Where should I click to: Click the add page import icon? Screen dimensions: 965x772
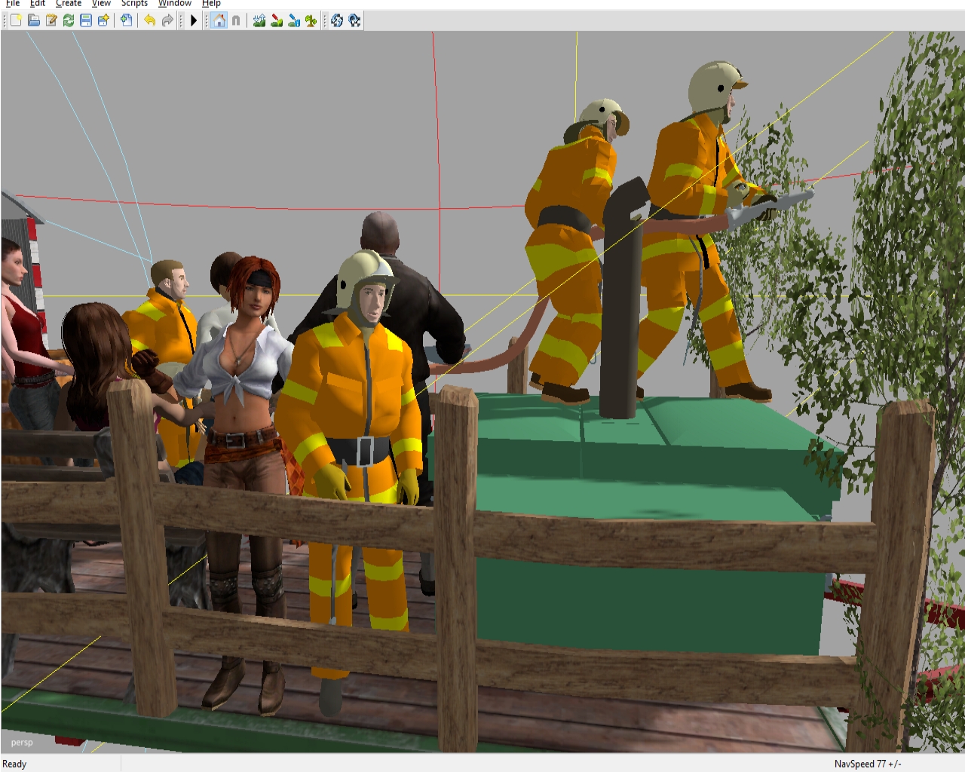click(127, 20)
